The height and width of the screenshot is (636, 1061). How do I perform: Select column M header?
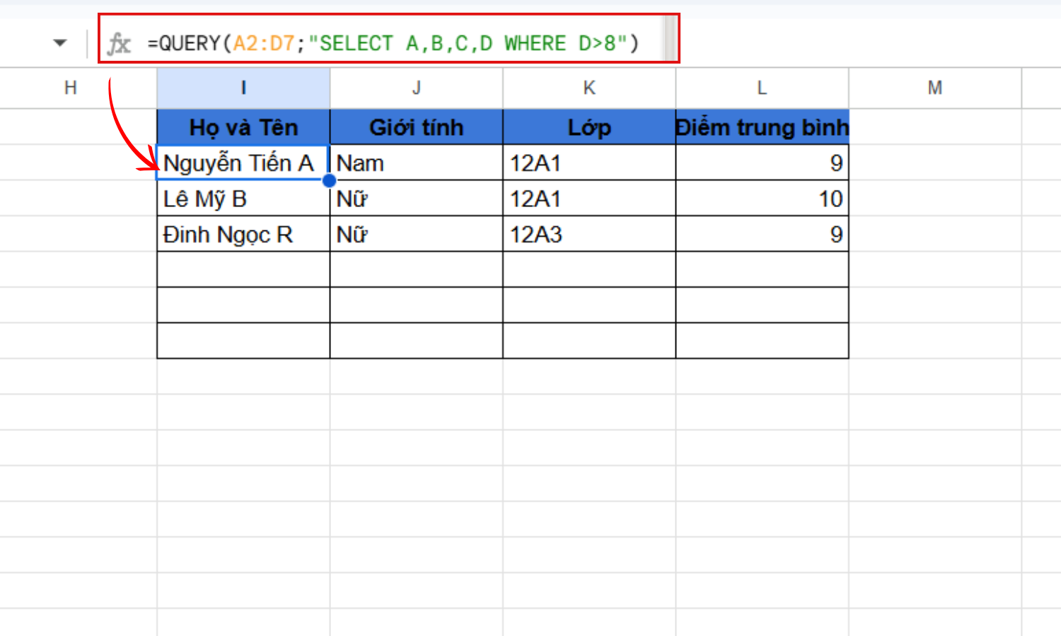click(x=935, y=88)
